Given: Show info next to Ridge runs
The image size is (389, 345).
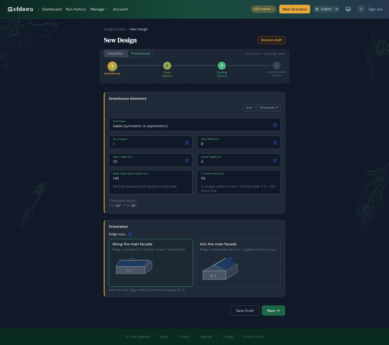Looking at the screenshot, I should pos(130,234).
